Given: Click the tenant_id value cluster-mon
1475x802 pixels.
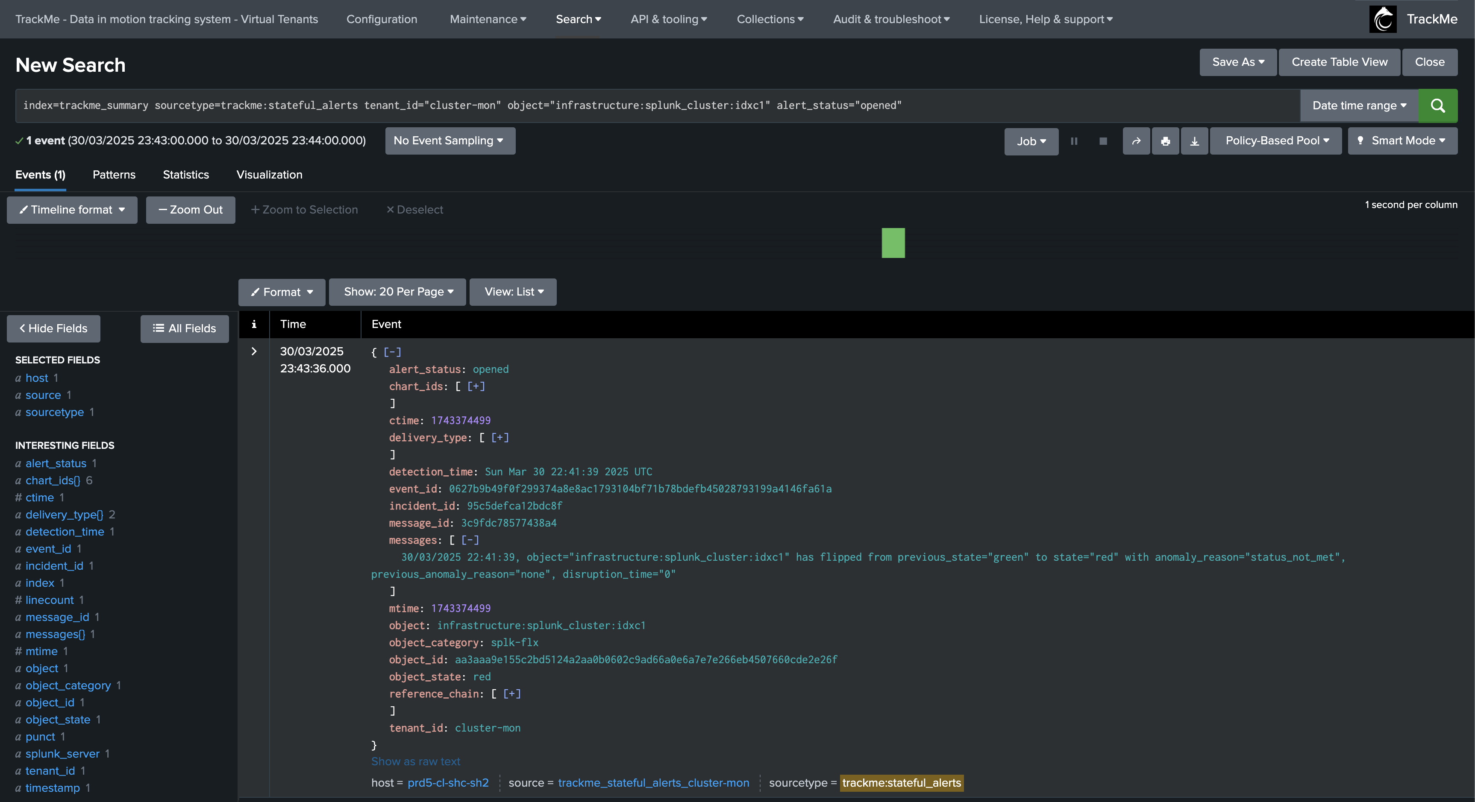Looking at the screenshot, I should coord(488,728).
